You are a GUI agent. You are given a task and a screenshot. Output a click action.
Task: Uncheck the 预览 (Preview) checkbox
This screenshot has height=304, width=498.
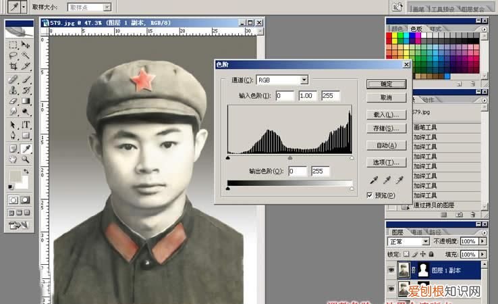[369, 195]
